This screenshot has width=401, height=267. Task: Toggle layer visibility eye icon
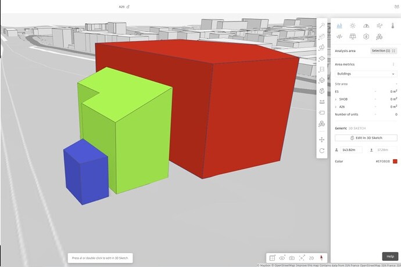coord(282,258)
